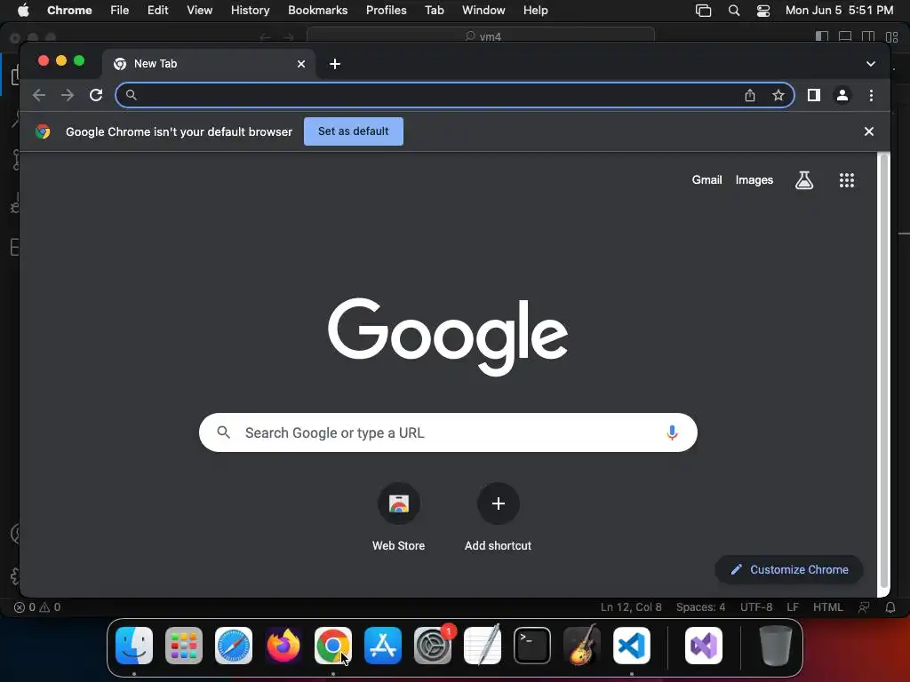Click LF line ending in VS Code status bar
The height and width of the screenshot is (682, 910).
point(793,607)
